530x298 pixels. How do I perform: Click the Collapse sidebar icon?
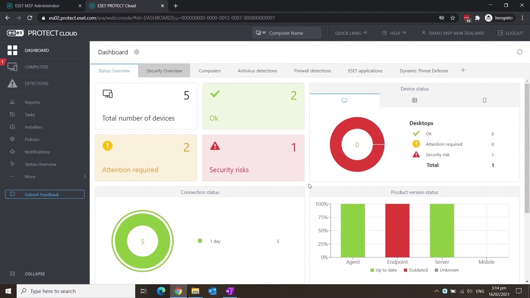12,274
